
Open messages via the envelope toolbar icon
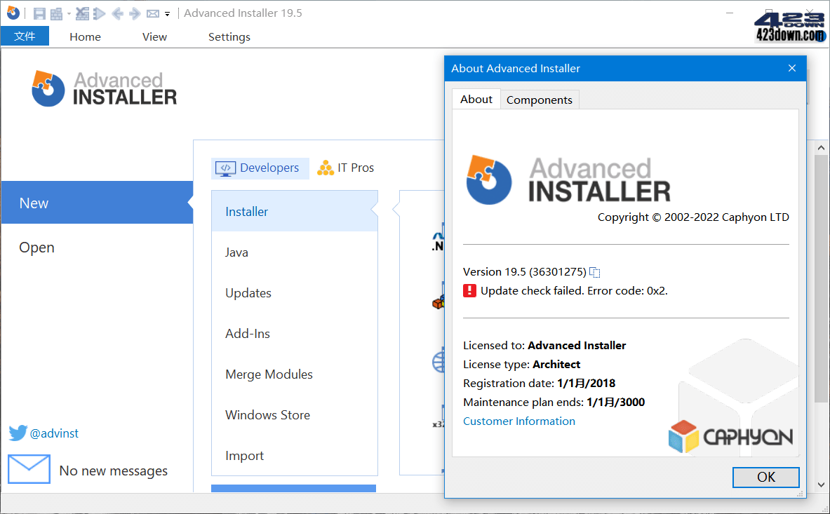click(153, 13)
